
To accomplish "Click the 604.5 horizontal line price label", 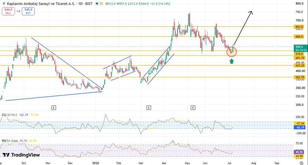I will point(299,37).
